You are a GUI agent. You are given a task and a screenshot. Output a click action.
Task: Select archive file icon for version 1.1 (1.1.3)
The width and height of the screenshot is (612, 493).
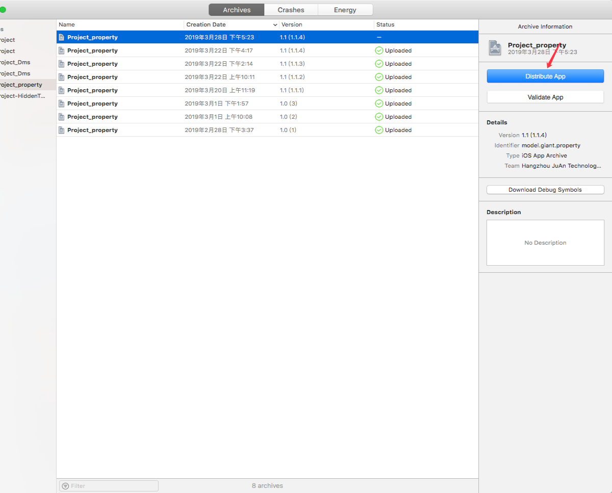pos(62,64)
